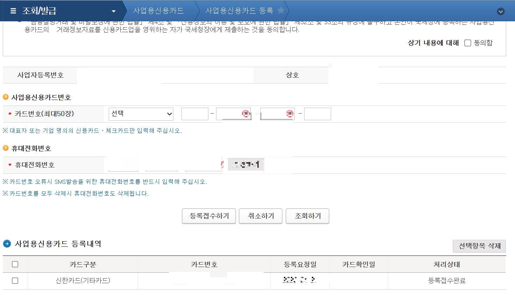Click the blue arrow beside 사업용신용카드 등록내역

click(x=7, y=244)
